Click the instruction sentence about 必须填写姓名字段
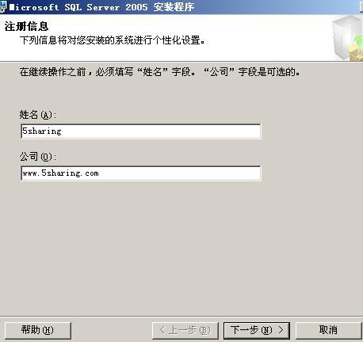 point(160,72)
